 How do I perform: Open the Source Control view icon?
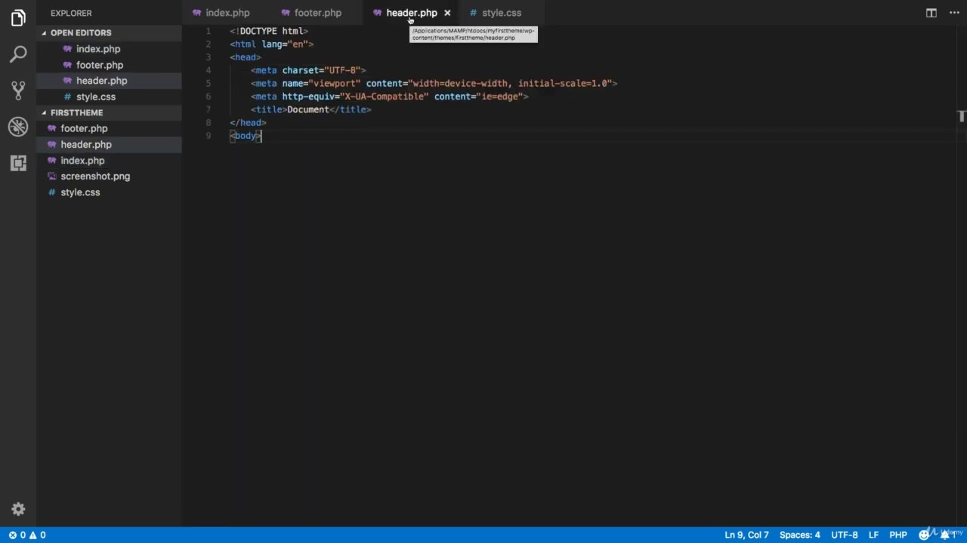point(18,90)
